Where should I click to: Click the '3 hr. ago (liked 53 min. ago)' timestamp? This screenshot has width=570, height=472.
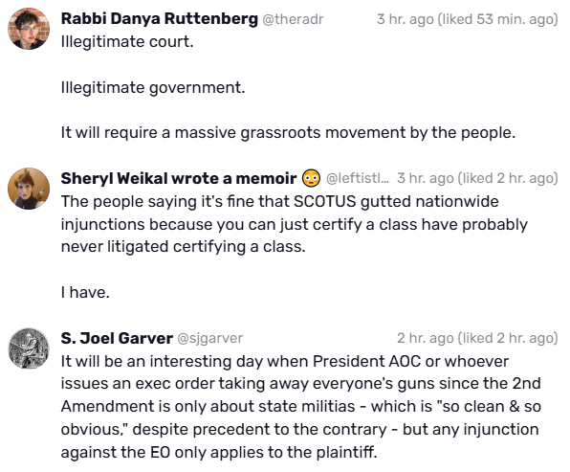[x=467, y=19]
